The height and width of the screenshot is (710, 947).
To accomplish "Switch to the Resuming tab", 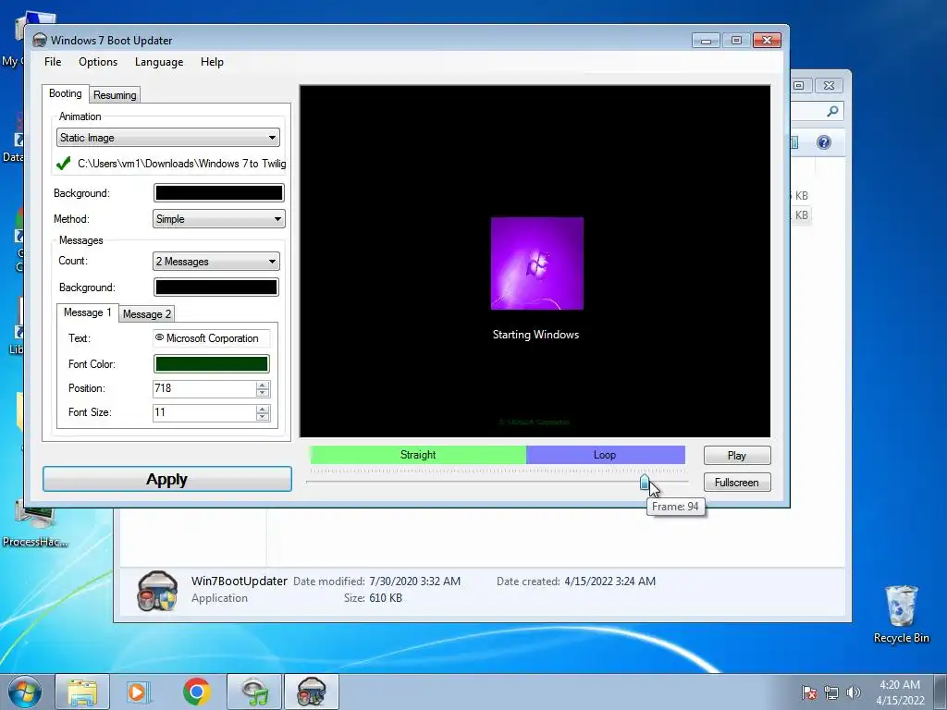I will click(115, 95).
